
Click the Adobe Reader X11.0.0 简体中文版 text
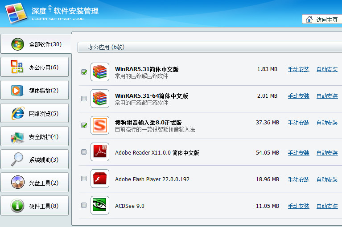coord(157,153)
